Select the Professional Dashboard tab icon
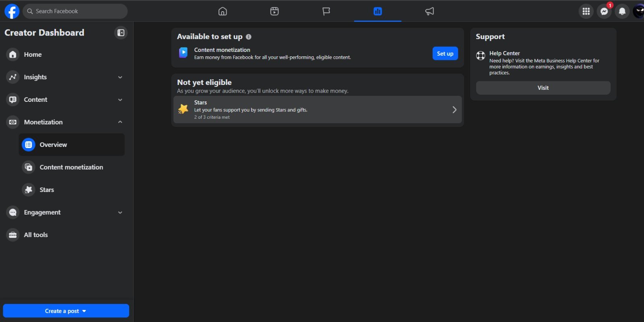 click(x=378, y=11)
